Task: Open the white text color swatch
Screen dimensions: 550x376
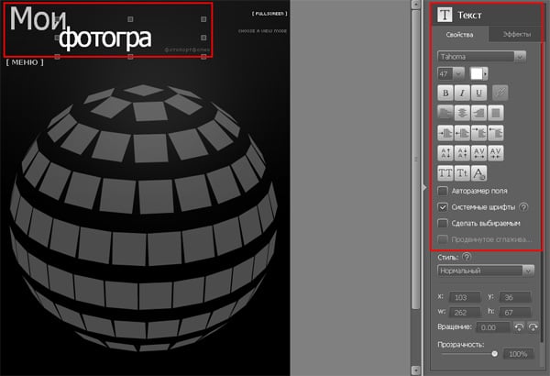Action: pos(478,73)
